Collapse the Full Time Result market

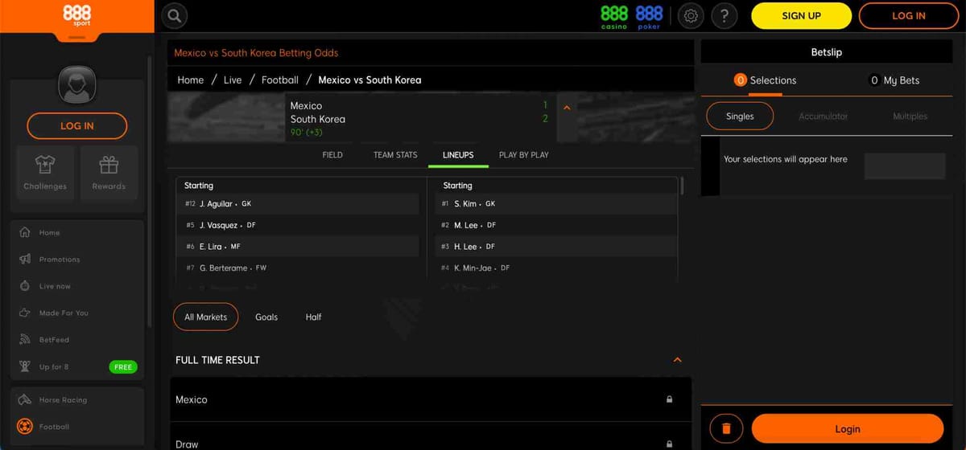677,360
